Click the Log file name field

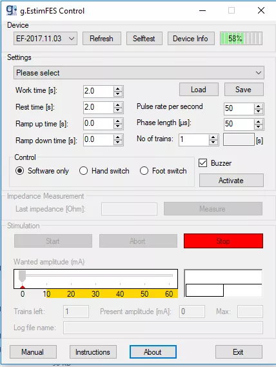pos(163,328)
